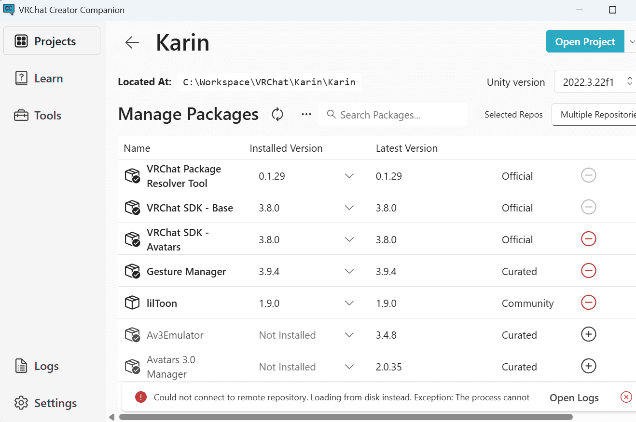Open the Multiple Repositories selector
The height and width of the screenshot is (422, 636).
(598, 114)
